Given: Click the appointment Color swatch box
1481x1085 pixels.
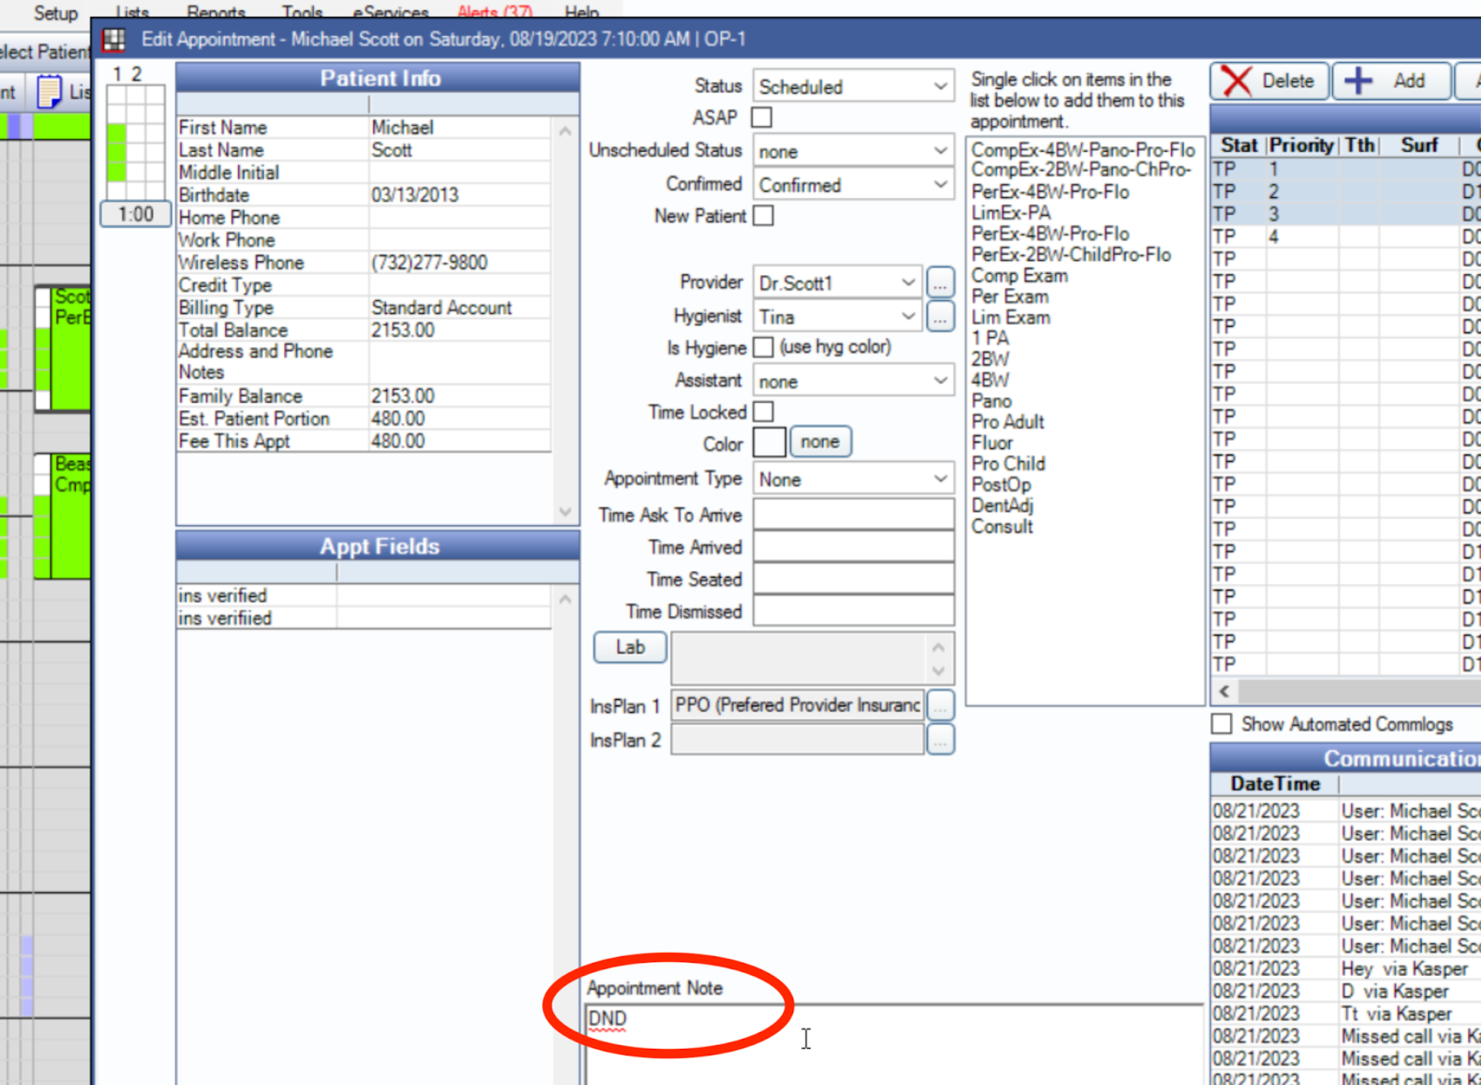Looking at the screenshot, I should click(769, 443).
